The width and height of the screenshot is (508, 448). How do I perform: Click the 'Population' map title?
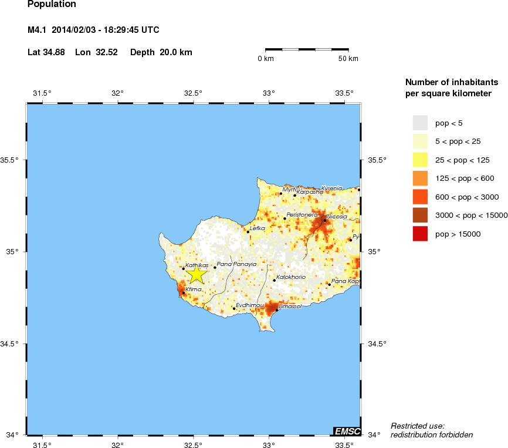coord(52,5)
